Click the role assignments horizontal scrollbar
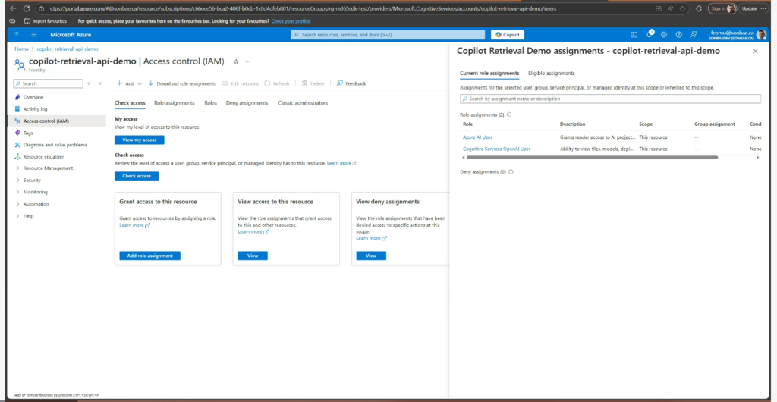Screen dimensions: 777x402 point(592,157)
